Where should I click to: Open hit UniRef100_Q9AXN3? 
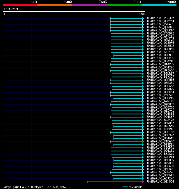click(161, 86)
